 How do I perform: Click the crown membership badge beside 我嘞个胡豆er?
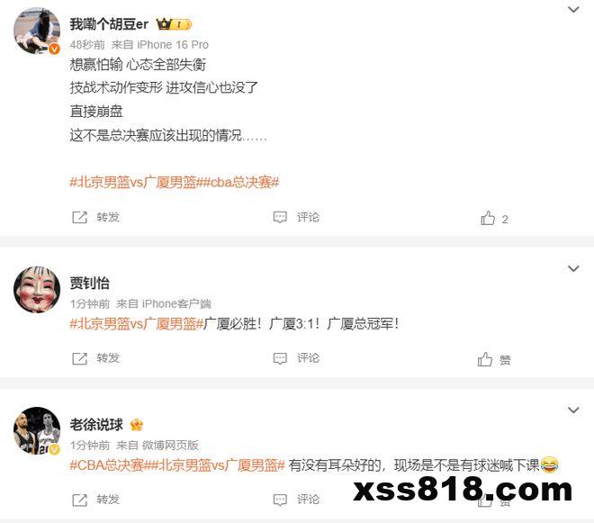(174, 24)
